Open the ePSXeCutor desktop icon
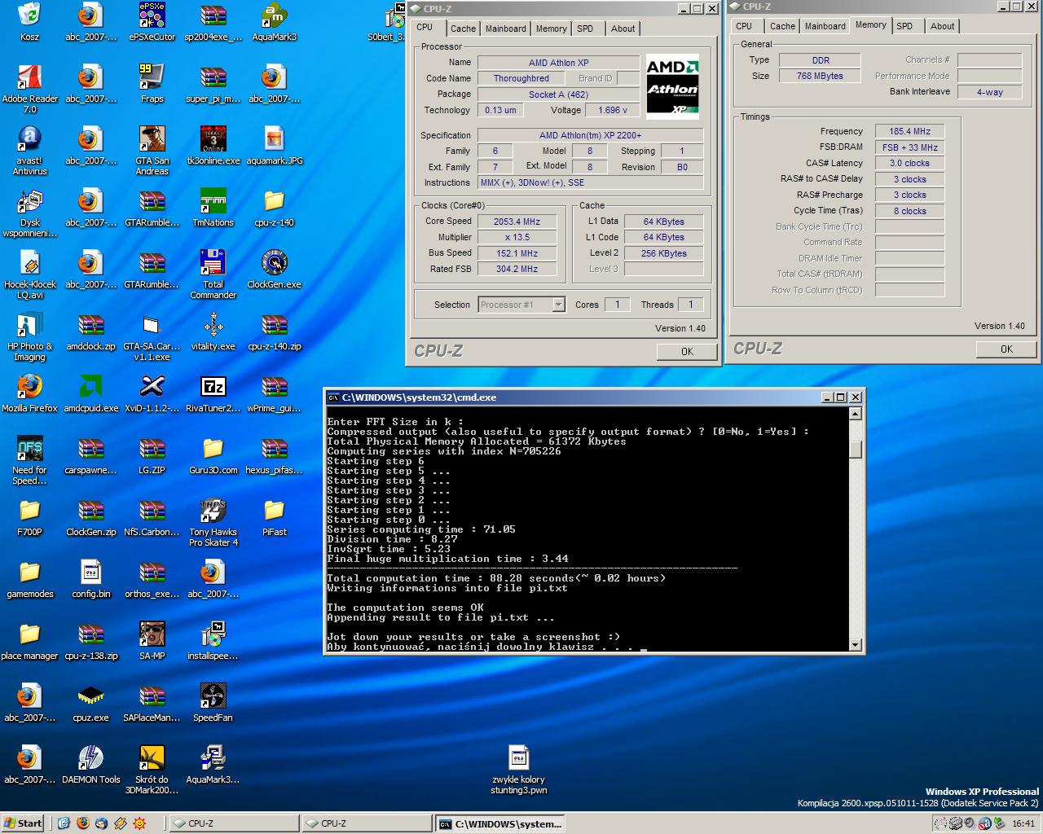Screen dimensions: 1043x834 pyautogui.click(x=152, y=15)
